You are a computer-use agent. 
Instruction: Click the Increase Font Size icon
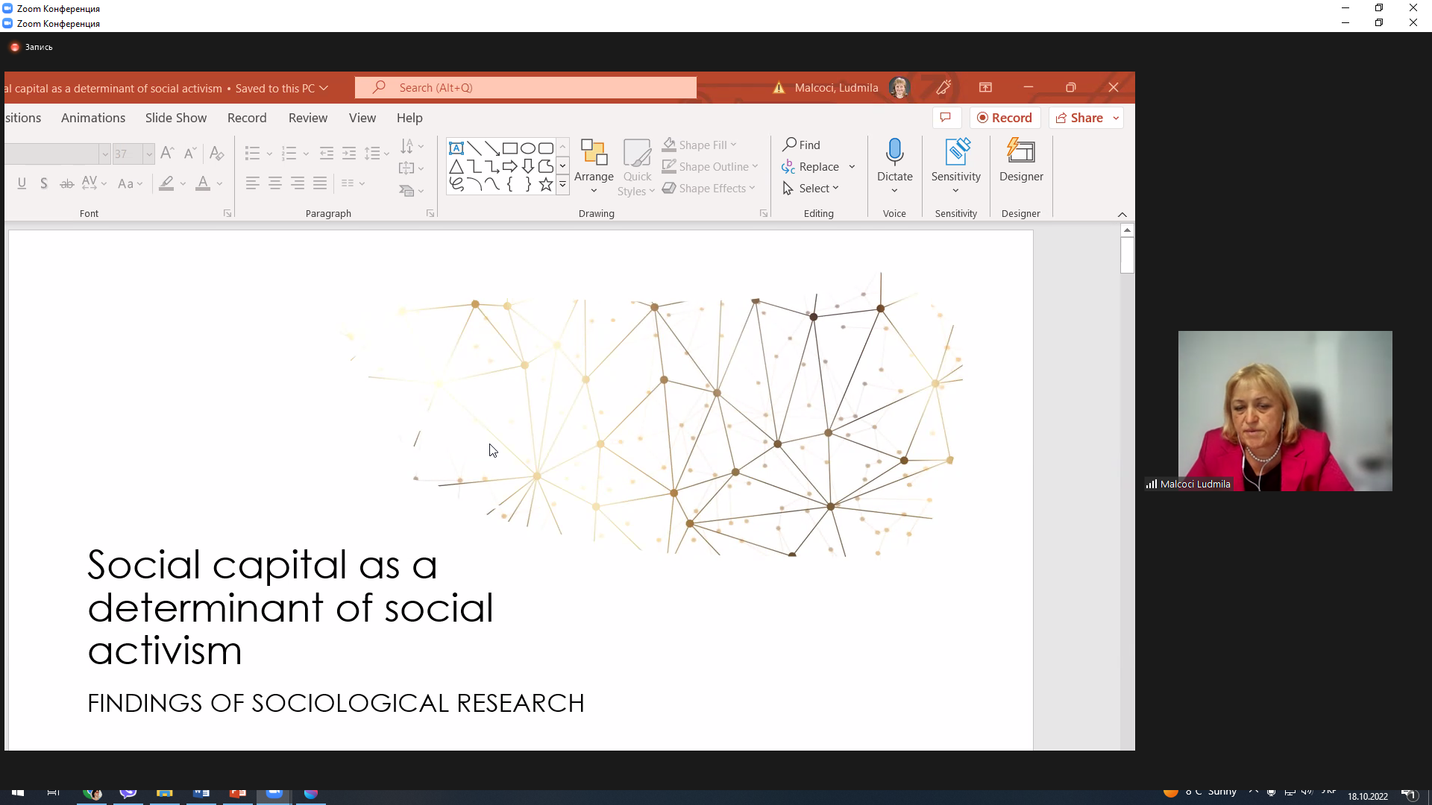168,153
